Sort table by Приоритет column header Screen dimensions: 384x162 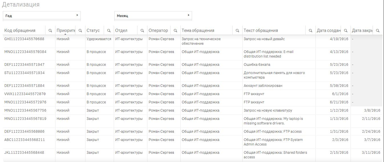[65, 30]
